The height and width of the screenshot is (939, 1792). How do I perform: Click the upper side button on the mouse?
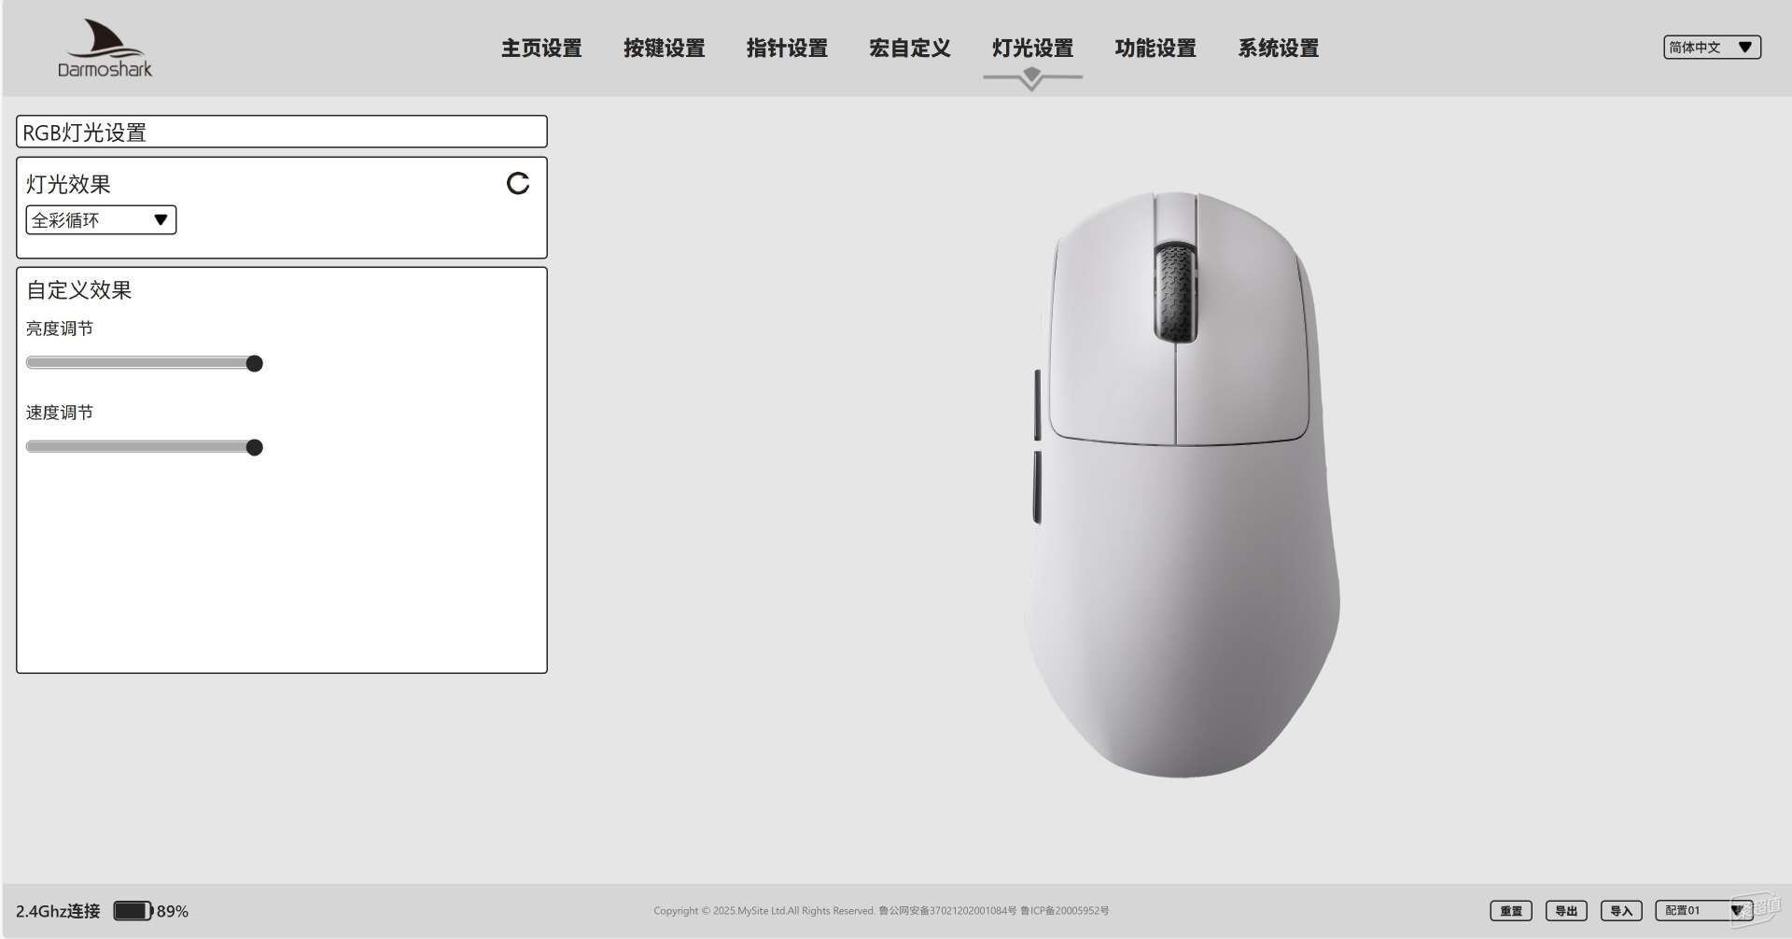click(x=1038, y=404)
